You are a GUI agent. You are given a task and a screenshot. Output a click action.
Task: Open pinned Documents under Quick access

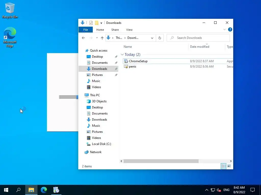click(100, 63)
